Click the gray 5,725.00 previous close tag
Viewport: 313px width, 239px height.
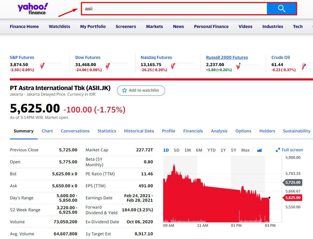(292, 182)
